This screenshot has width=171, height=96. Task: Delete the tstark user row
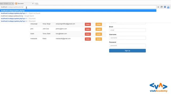click(x=88, y=34)
